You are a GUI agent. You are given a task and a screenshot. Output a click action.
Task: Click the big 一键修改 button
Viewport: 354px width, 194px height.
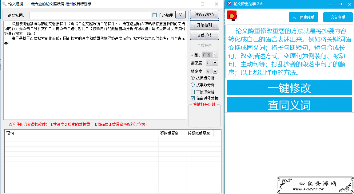pos(289,87)
